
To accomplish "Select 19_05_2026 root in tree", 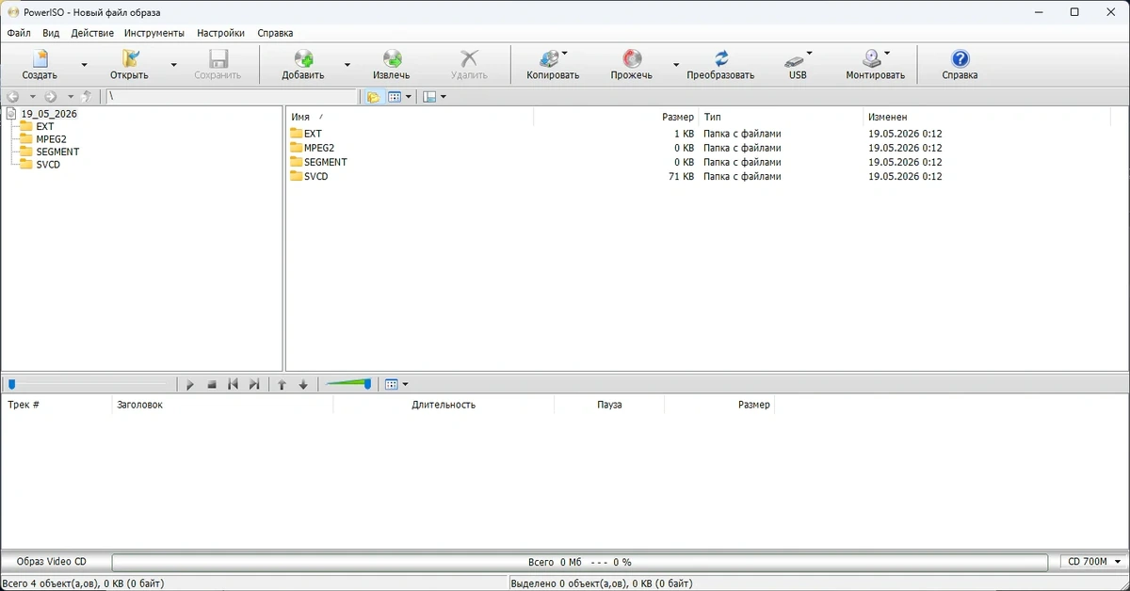I will 49,114.
